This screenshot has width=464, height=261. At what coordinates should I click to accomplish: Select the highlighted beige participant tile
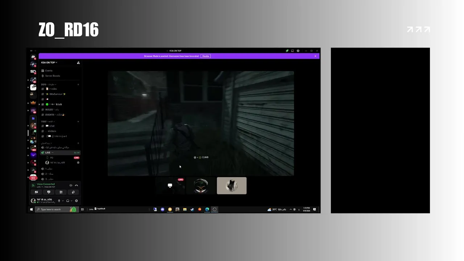(x=232, y=186)
